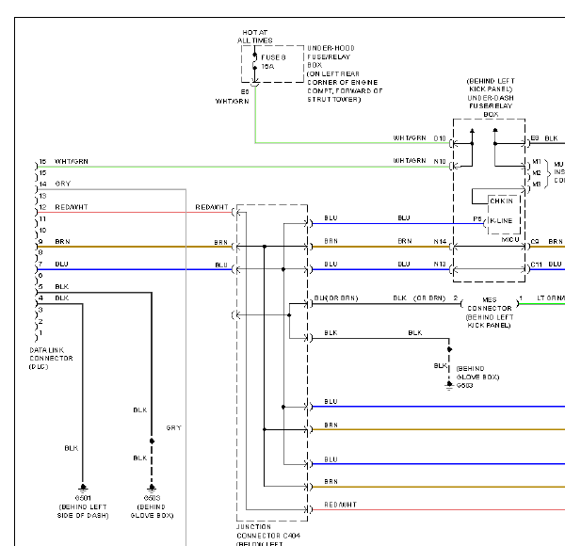Select the WHT/GRN label below the fuse
The width and height of the screenshot is (565, 546).
click(x=232, y=102)
